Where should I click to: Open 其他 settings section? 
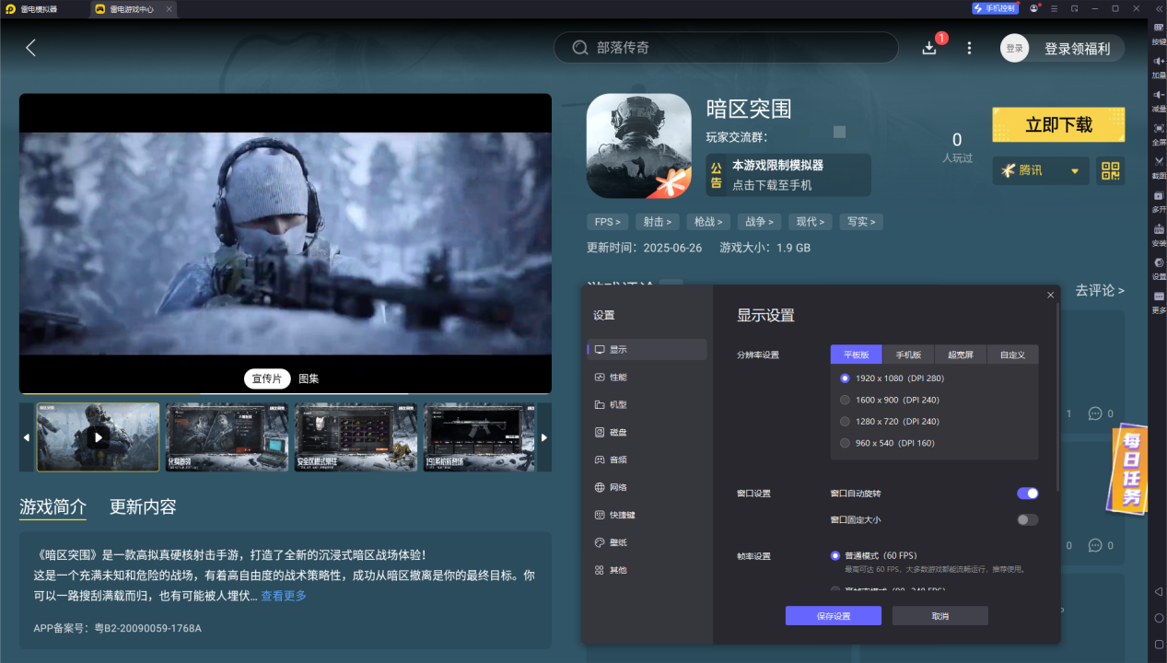pos(647,570)
